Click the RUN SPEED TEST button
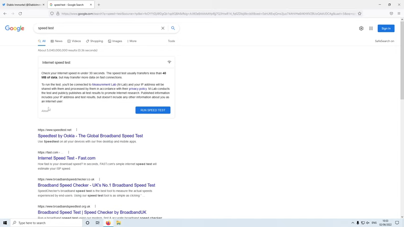Screen dimensions: 404x227 pos(153,110)
